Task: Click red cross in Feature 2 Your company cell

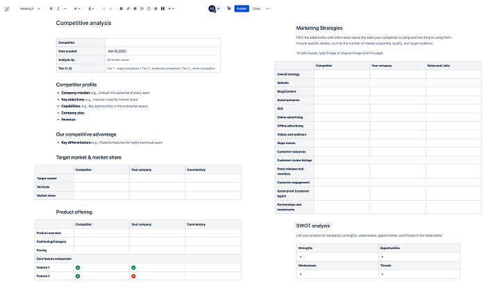Action: (133, 275)
